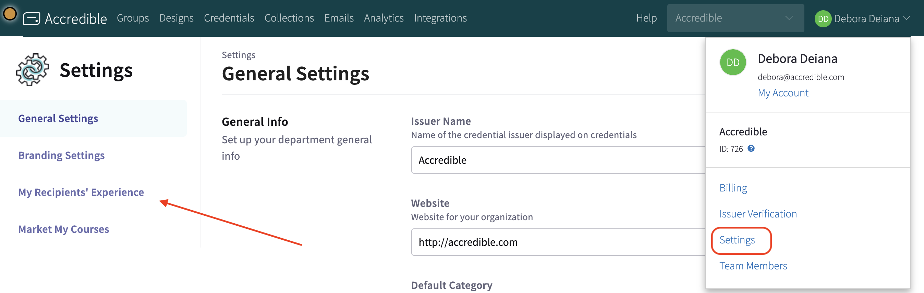Open the Accredible organization dropdown
924x293 pixels.
coord(735,17)
